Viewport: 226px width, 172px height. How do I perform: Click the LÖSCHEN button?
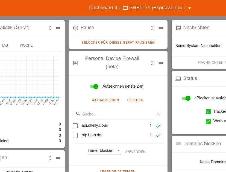[135, 100]
